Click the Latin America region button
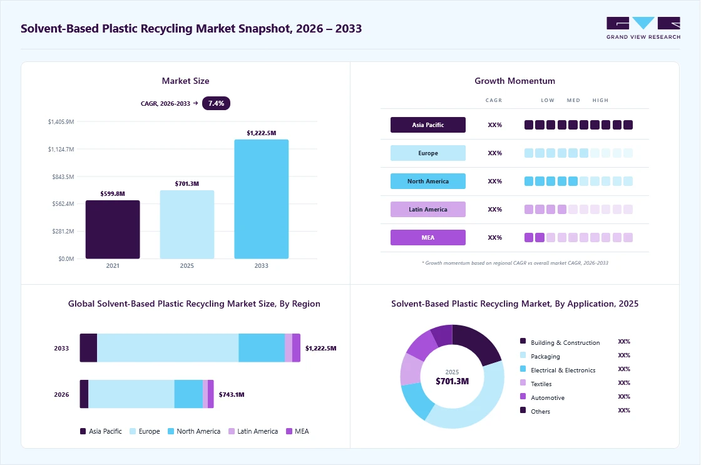The width and height of the screenshot is (701, 465). click(x=428, y=209)
